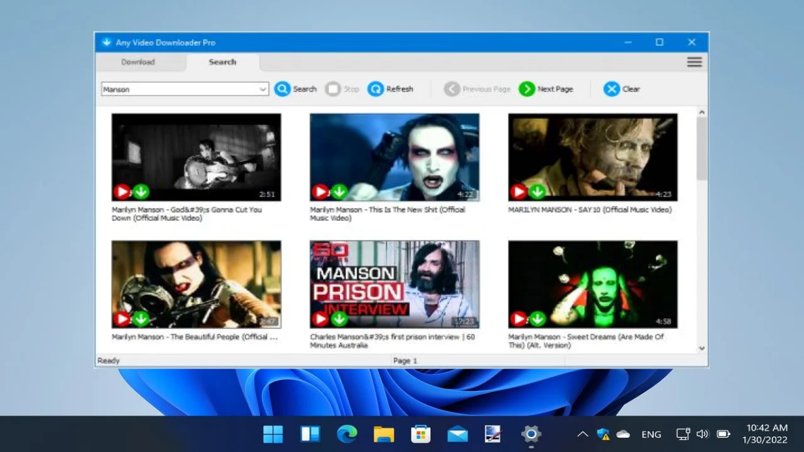Download the Sweet Dreams Alt. Version video
Viewport: 804px width, 452px height.
537,319
